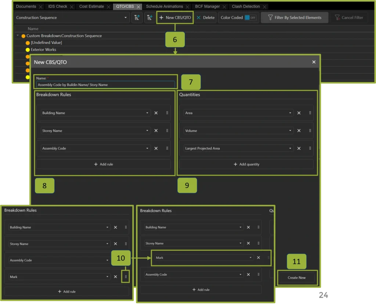This screenshot has height=305, width=376.
Task: Click the Add quantity button
Action: click(246, 164)
